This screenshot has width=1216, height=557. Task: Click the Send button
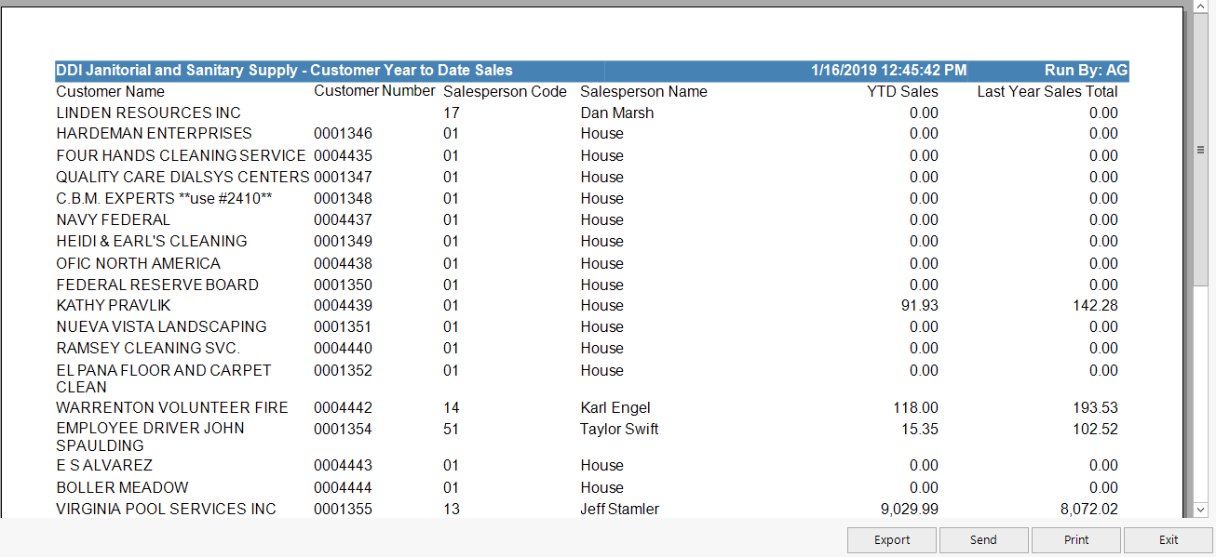[983, 539]
